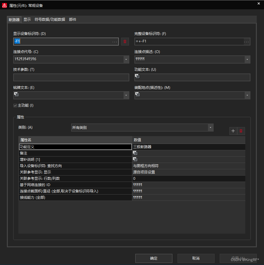Switch to the 显示 tab
264x265 pixels.
pos(27,19)
